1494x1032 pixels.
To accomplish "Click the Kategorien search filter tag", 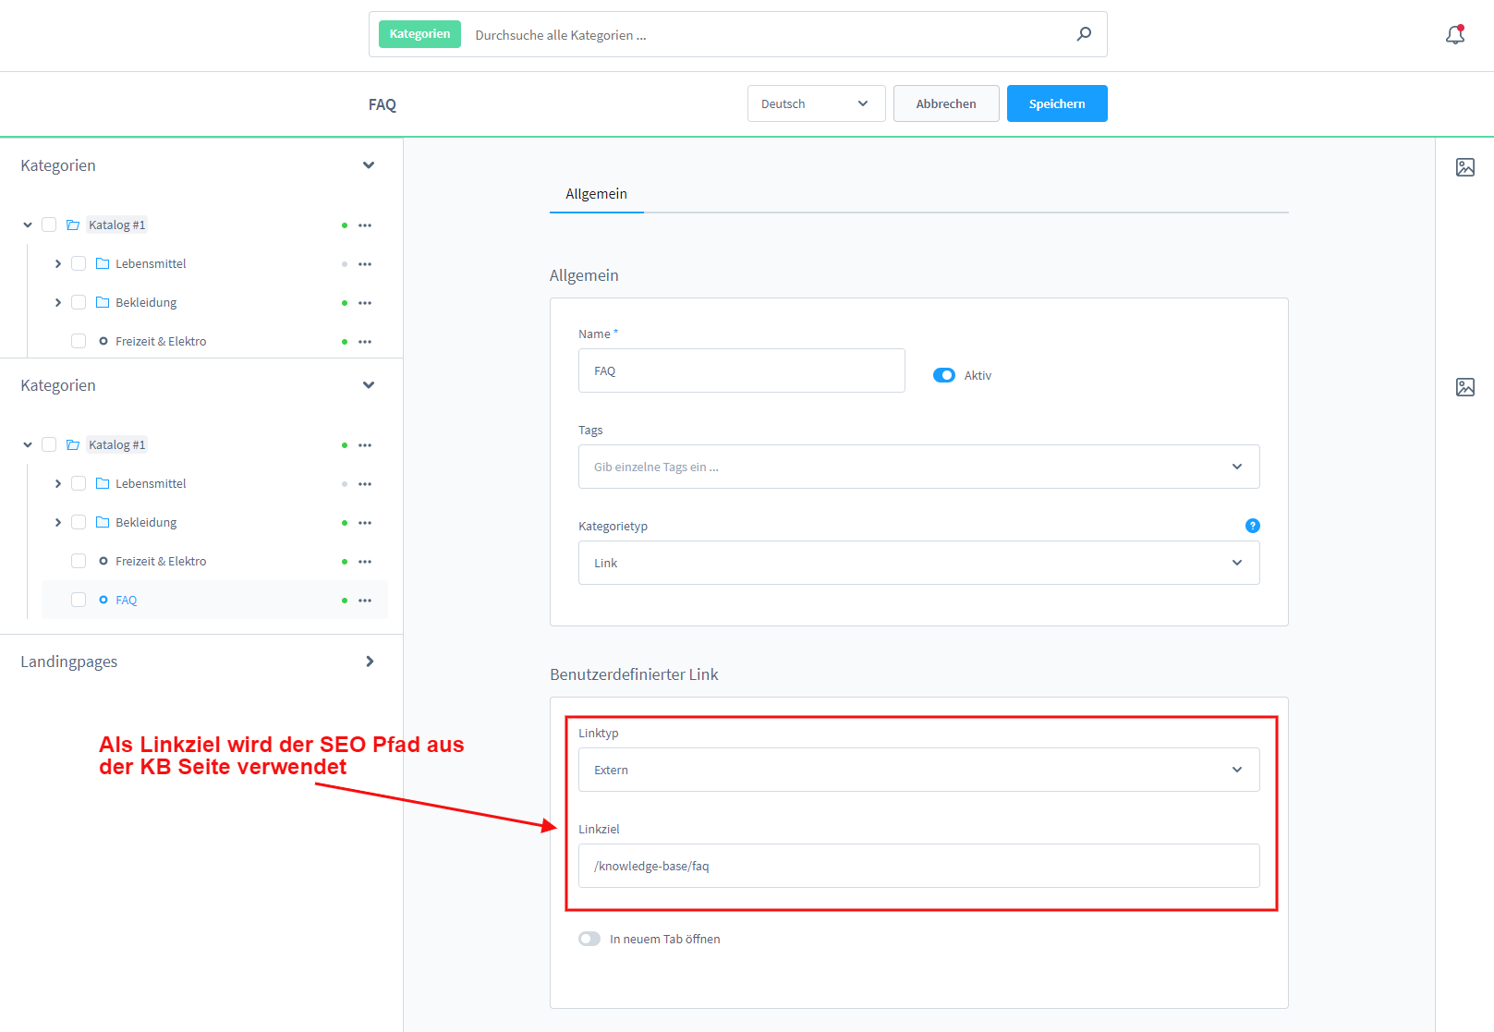I will (x=419, y=34).
